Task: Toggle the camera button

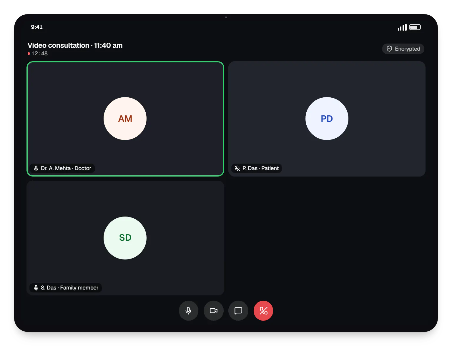Action: pyautogui.click(x=214, y=311)
